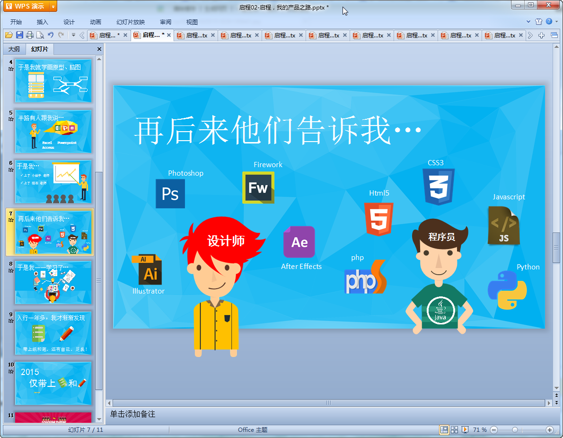
Task: Click the Print icon
Action: (30, 35)
